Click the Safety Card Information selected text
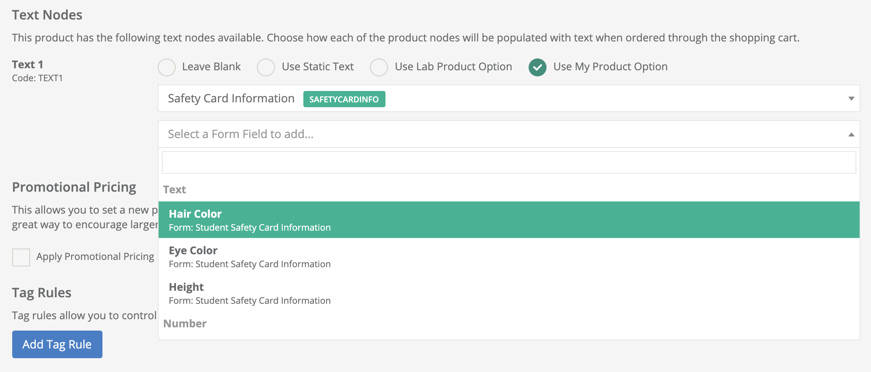This screenshot has width=871, height=372. pyautogui.click(x=231, y=99)
